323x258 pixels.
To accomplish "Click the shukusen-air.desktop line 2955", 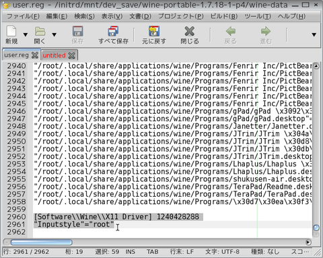I will coord(172,179).
